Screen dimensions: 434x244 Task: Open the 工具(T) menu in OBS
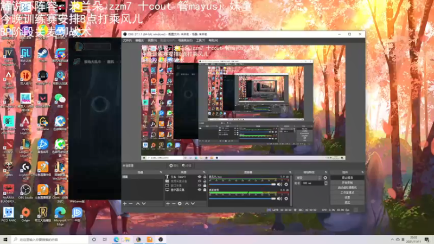point(200,40)
